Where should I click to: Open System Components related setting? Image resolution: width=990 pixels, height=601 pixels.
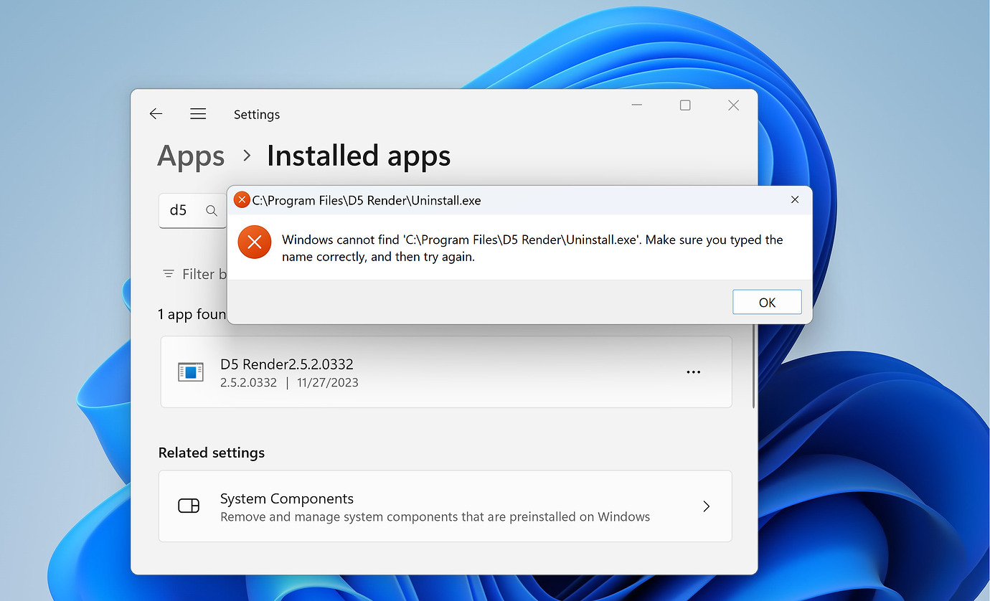point(445,506)
